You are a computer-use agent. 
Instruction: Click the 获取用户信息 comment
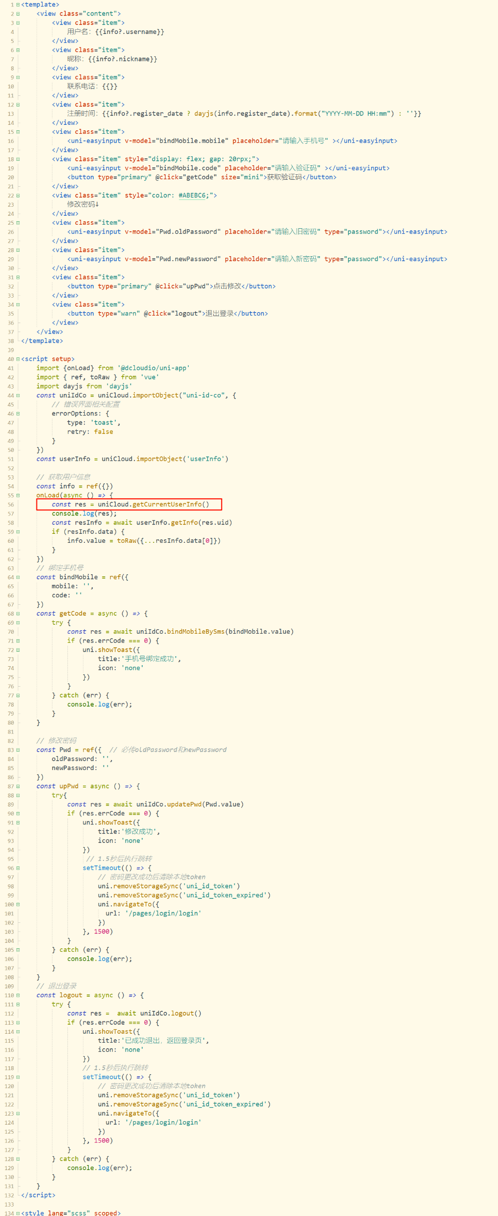point(63,477)
